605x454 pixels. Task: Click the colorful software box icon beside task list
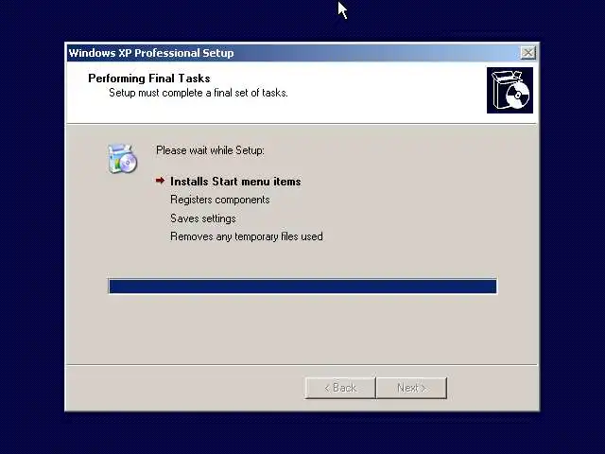pyautogui.click(x=122, y=158)
